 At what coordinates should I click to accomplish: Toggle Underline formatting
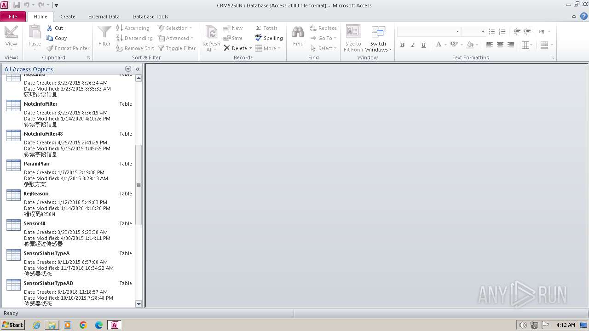423,45
